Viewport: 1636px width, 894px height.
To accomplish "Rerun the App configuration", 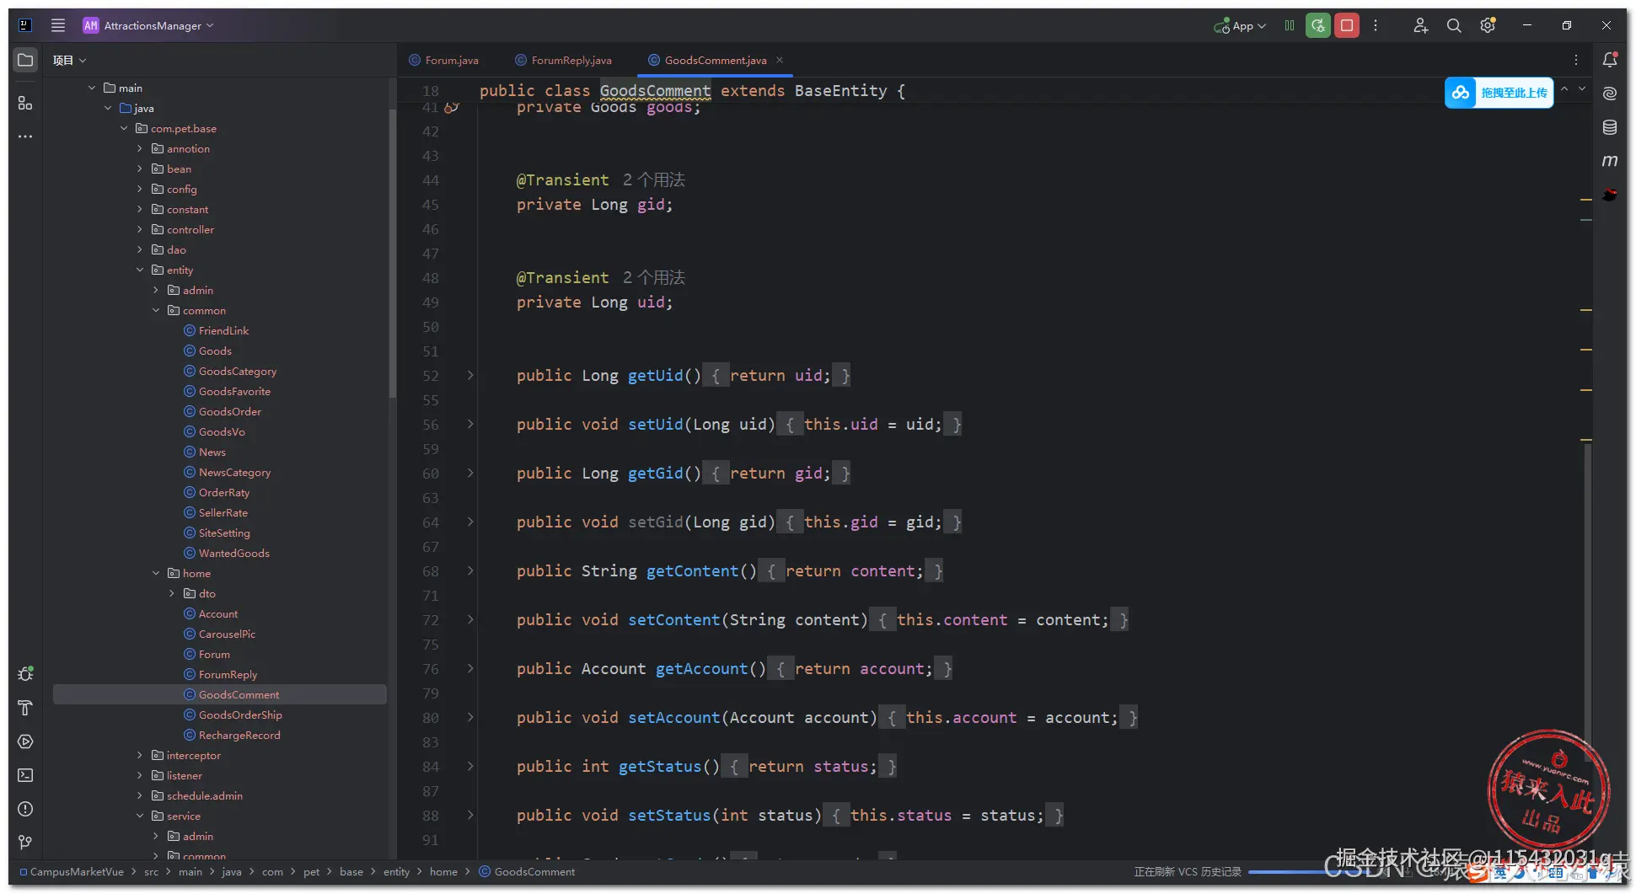I will point(1318,25).
